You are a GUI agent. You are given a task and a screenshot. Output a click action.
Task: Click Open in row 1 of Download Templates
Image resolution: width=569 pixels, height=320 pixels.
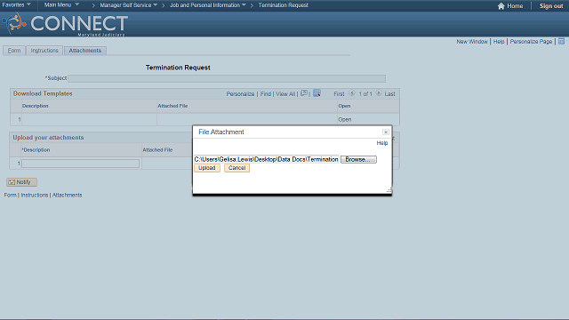tap(345, 119)
